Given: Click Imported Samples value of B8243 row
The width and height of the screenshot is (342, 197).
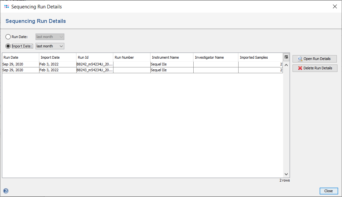Looking at the screenshot, I should coord(261,70).
